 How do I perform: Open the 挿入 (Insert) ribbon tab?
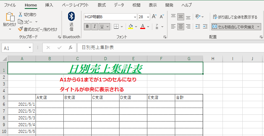[49, 5]
